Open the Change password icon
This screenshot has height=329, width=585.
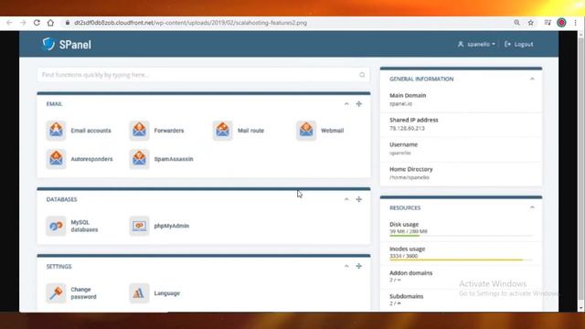(x=56, y=292)
